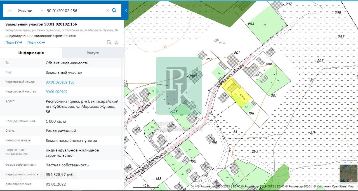Viewport: 358px width, 191px height.
Task: Select text 'Объект недвижимости'
Action: click(67, 63)
